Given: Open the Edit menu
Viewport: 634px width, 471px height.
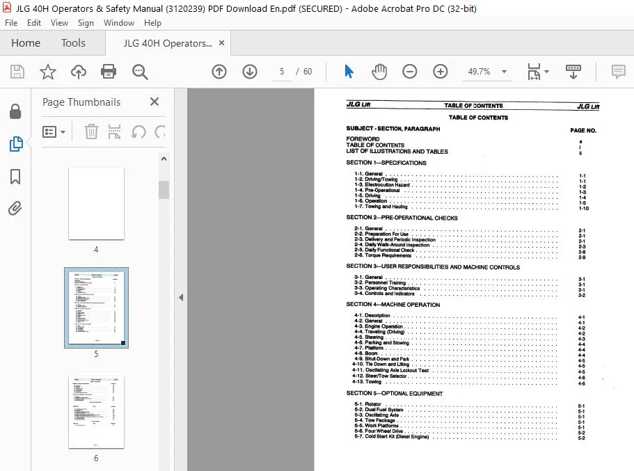Looking at the screenshot, I should click(x=34, y=23).
